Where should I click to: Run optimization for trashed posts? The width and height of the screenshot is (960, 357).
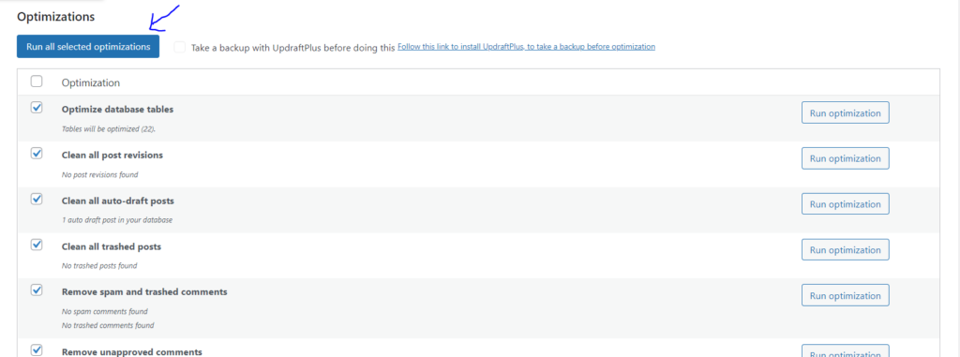[845, 250]
